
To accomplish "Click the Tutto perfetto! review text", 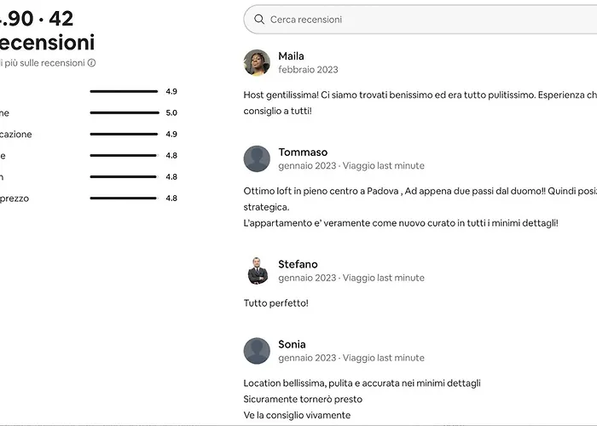I will pos(276,303).
